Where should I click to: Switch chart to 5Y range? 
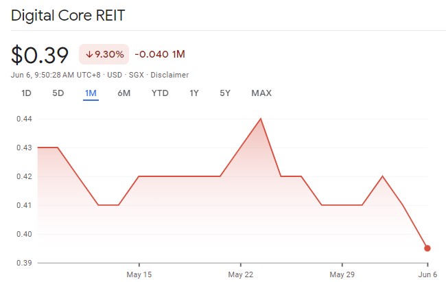click(225, 93)
